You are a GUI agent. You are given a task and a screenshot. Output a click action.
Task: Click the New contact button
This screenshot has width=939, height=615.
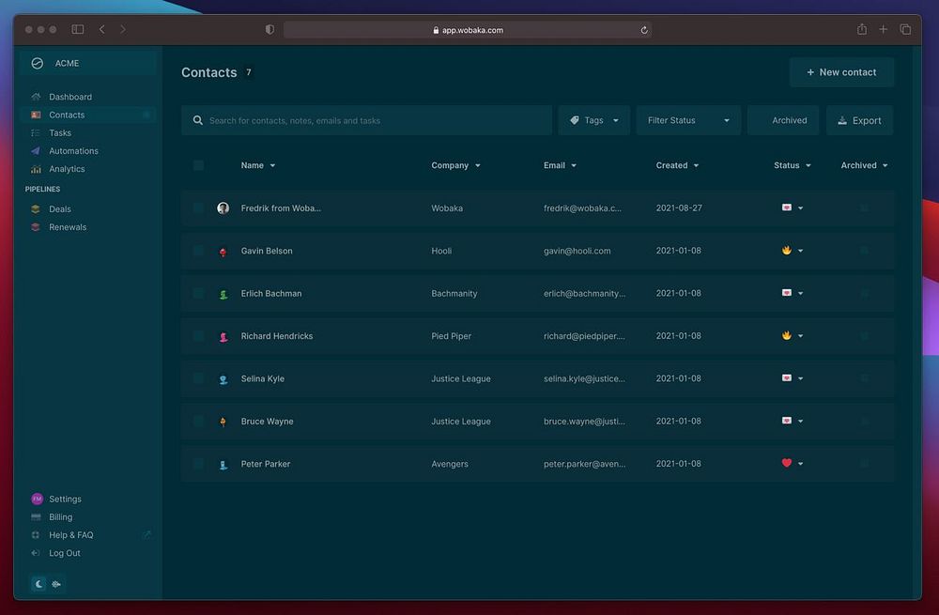pyautogui.click(x=841, y=72)
